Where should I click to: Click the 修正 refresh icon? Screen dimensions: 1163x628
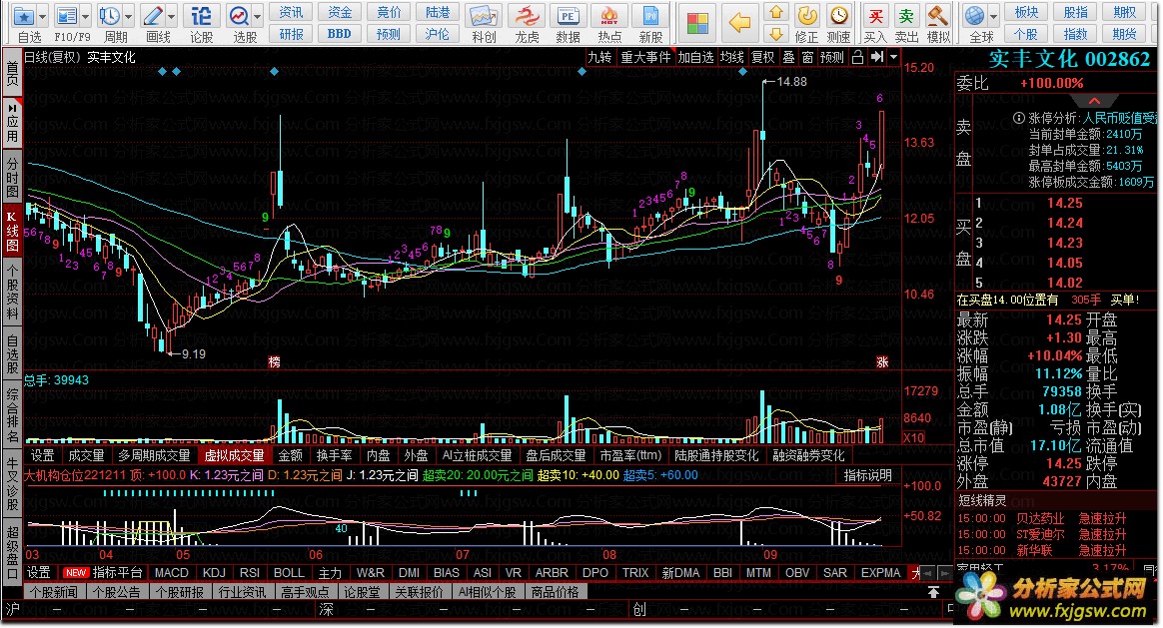point(807,16)
